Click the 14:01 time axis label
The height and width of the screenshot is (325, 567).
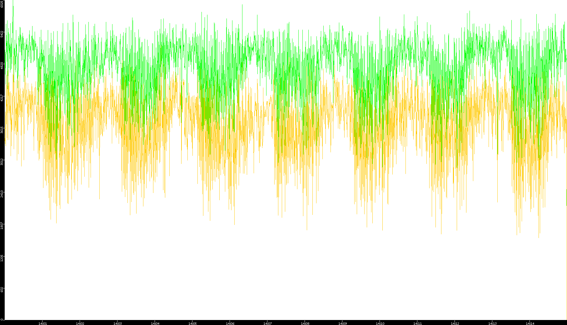(42, 323)
